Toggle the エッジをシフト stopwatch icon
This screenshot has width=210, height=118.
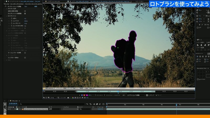12,23
